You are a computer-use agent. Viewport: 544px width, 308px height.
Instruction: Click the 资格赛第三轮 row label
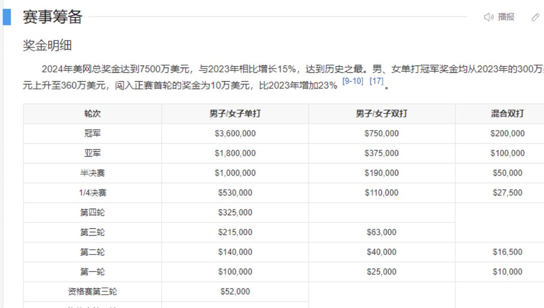(x=92, y=292)
